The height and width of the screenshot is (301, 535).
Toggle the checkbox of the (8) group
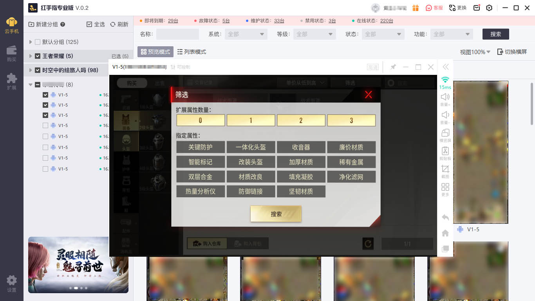pos(38,84)
